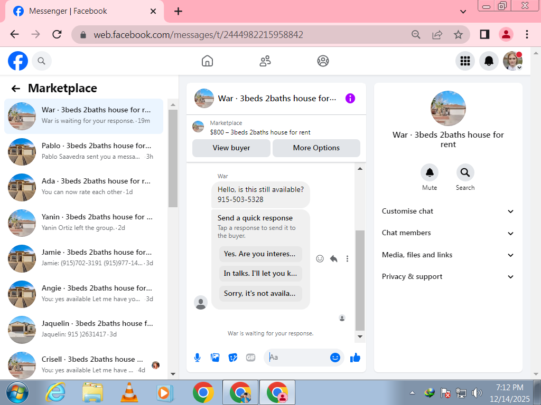
Task: Open the Yanin conversation in list
Action: click(83, 223)
